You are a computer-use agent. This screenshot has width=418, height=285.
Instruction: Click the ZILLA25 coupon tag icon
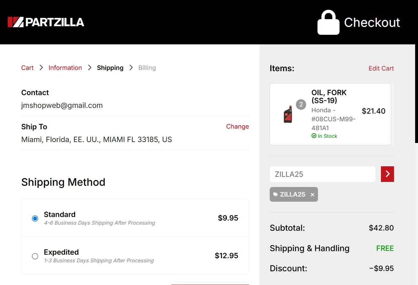275,194
